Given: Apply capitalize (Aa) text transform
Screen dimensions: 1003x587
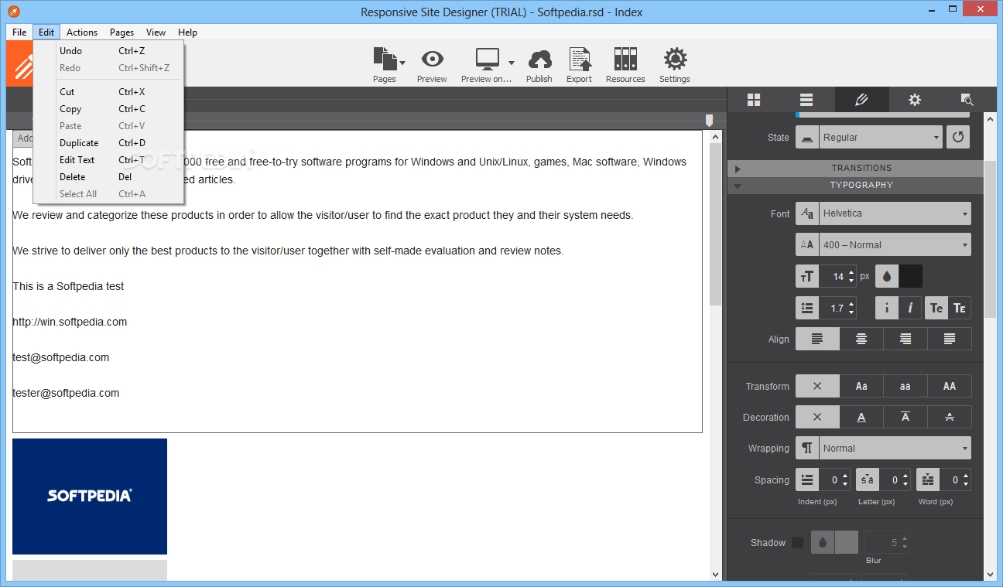Looking at the screenshot, I should pyautogui.click(x=861, y=386).
